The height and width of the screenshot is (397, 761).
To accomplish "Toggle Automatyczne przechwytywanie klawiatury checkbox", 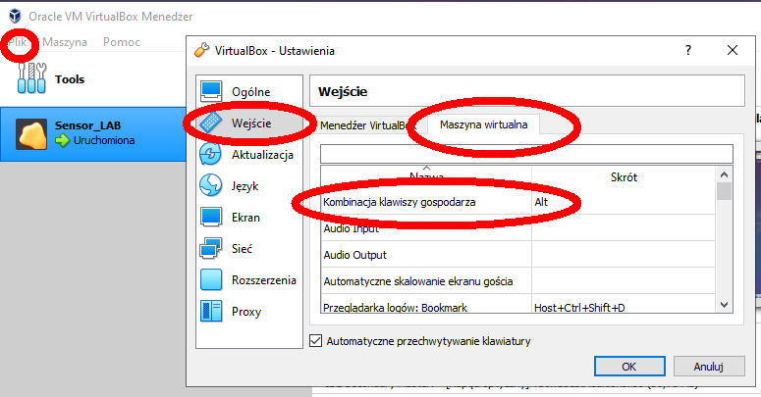I will [316, 341].
